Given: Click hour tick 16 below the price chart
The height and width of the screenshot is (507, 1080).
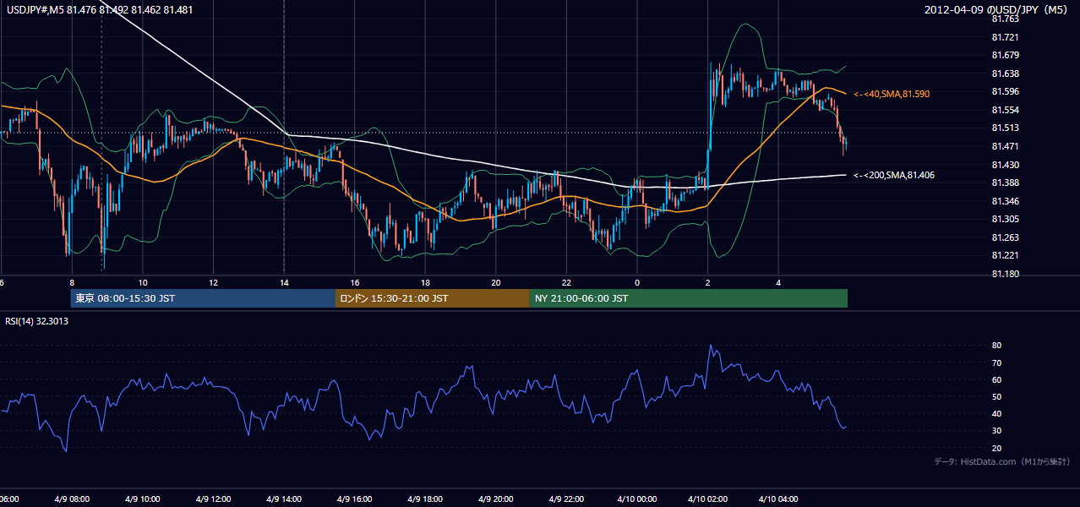Looking at the screenshot, I should pos(355,282).
